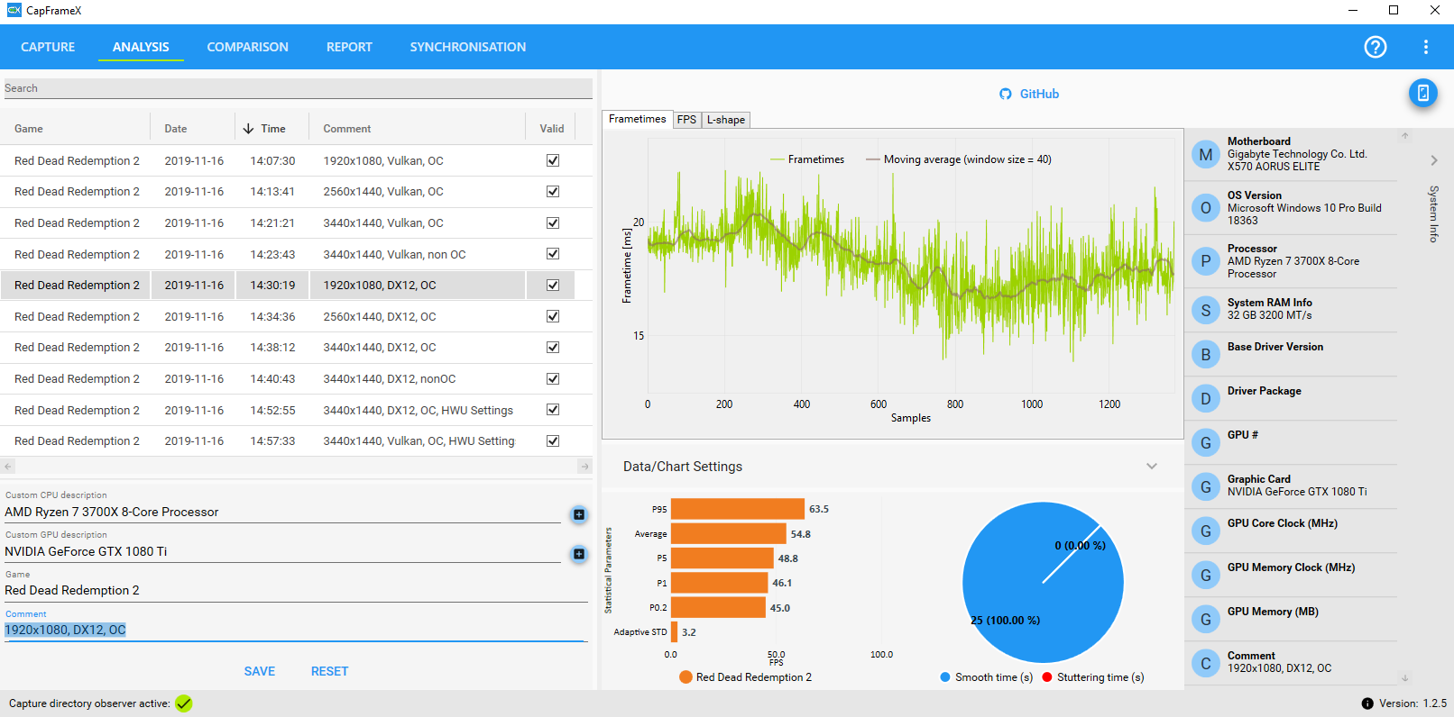Screen dimensions: 1454x717
Task: Click the RESET button
Action: pos(329,671)
